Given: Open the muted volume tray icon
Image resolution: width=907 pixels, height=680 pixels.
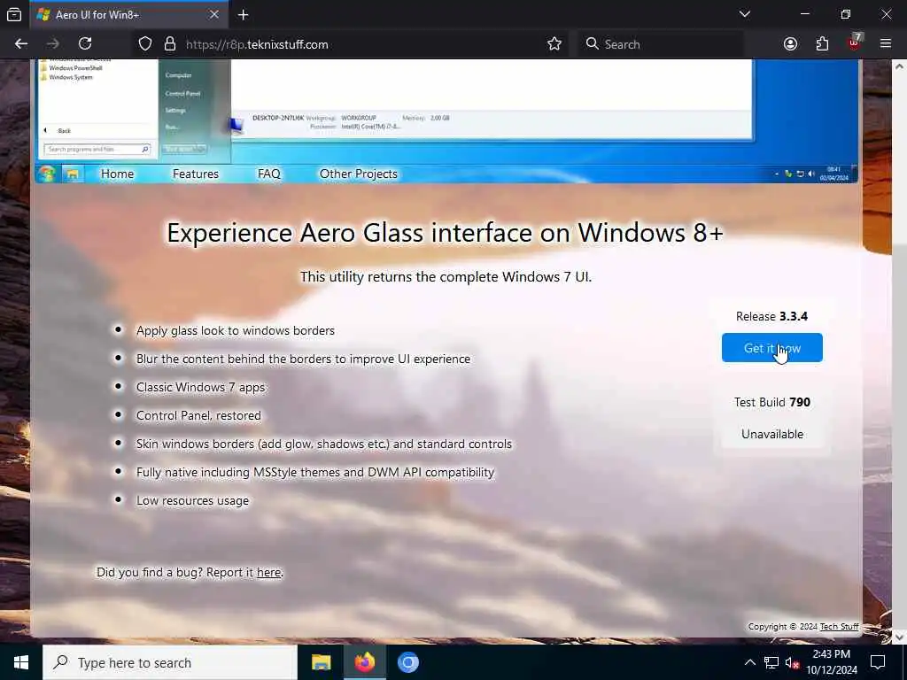Looking at the screenshot, I should tap(792, 662).
